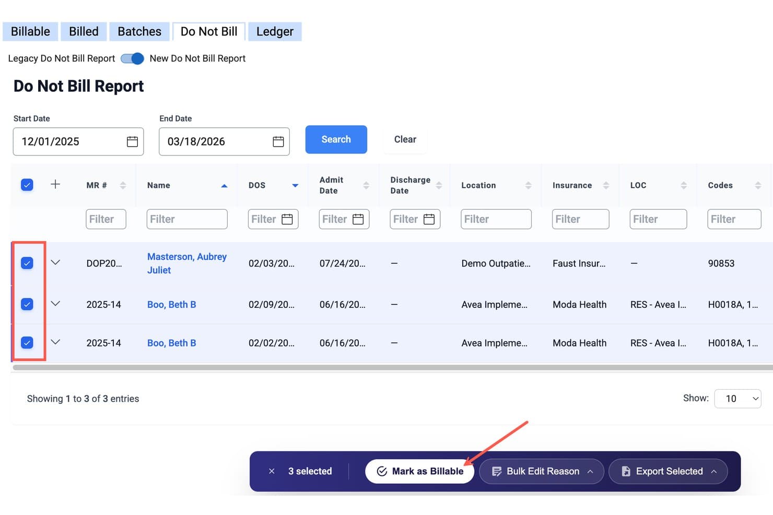Viewport: 773px width, 515px height.
Task: Click the horizontal table scrollbar
Action: [x=392, y=368]
